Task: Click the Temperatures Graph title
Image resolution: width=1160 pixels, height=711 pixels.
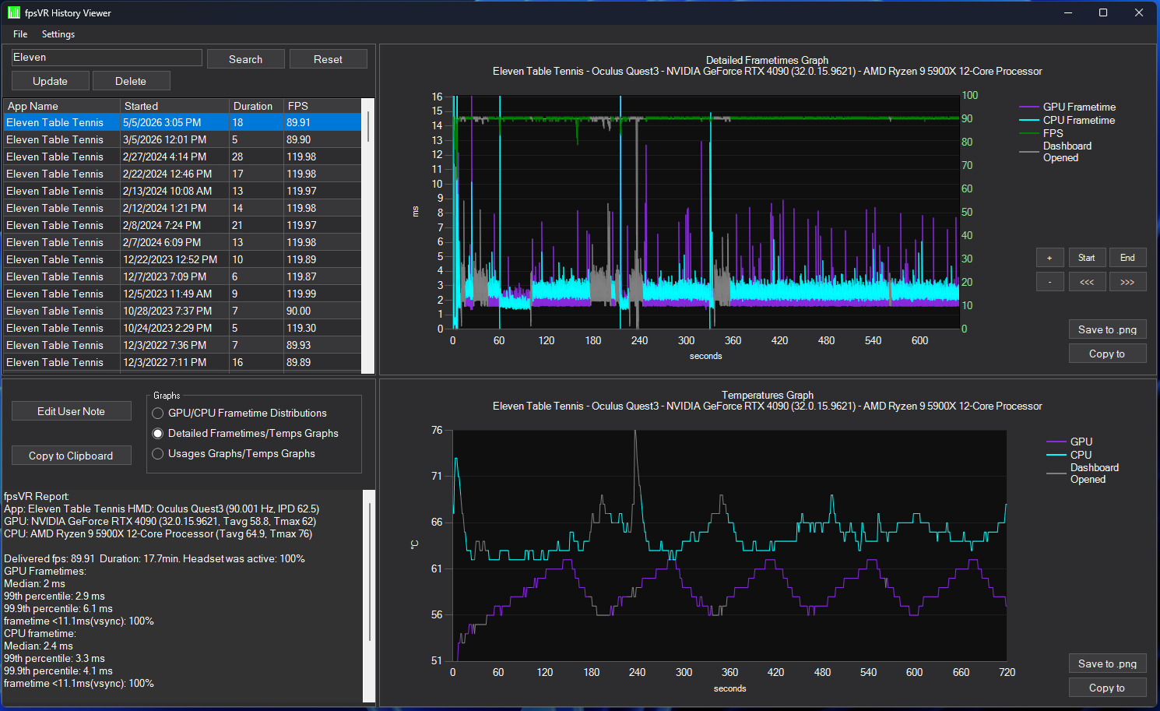Action: [x=767, y=395]
